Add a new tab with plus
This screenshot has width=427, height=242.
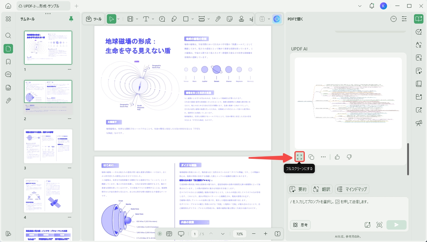[76, 6]
